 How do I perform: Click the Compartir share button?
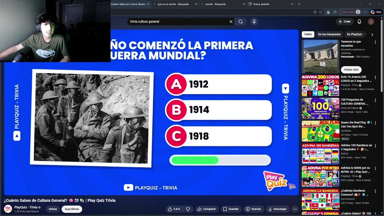[x=206, y=209]
